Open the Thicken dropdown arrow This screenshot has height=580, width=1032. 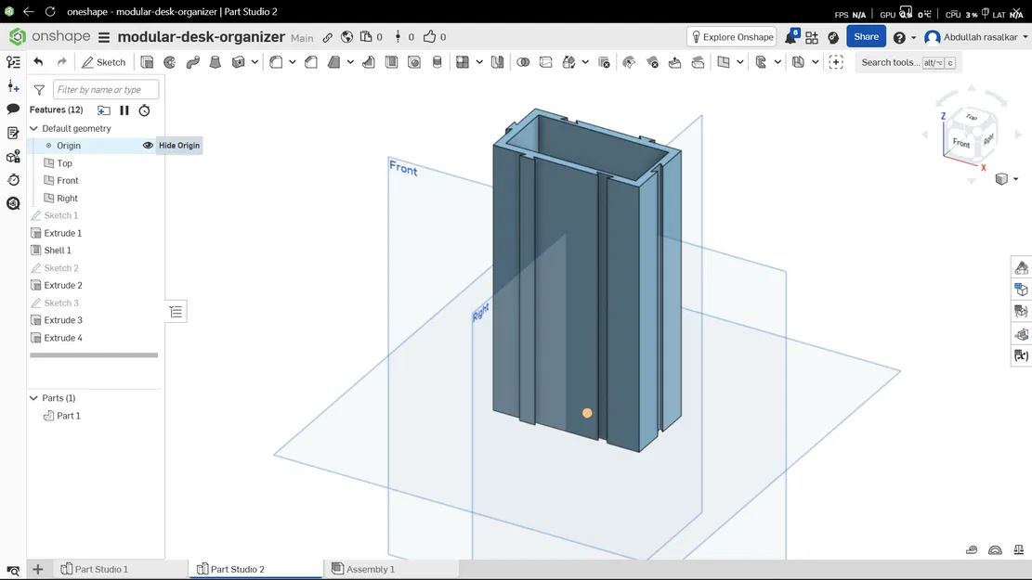point(253,62)
